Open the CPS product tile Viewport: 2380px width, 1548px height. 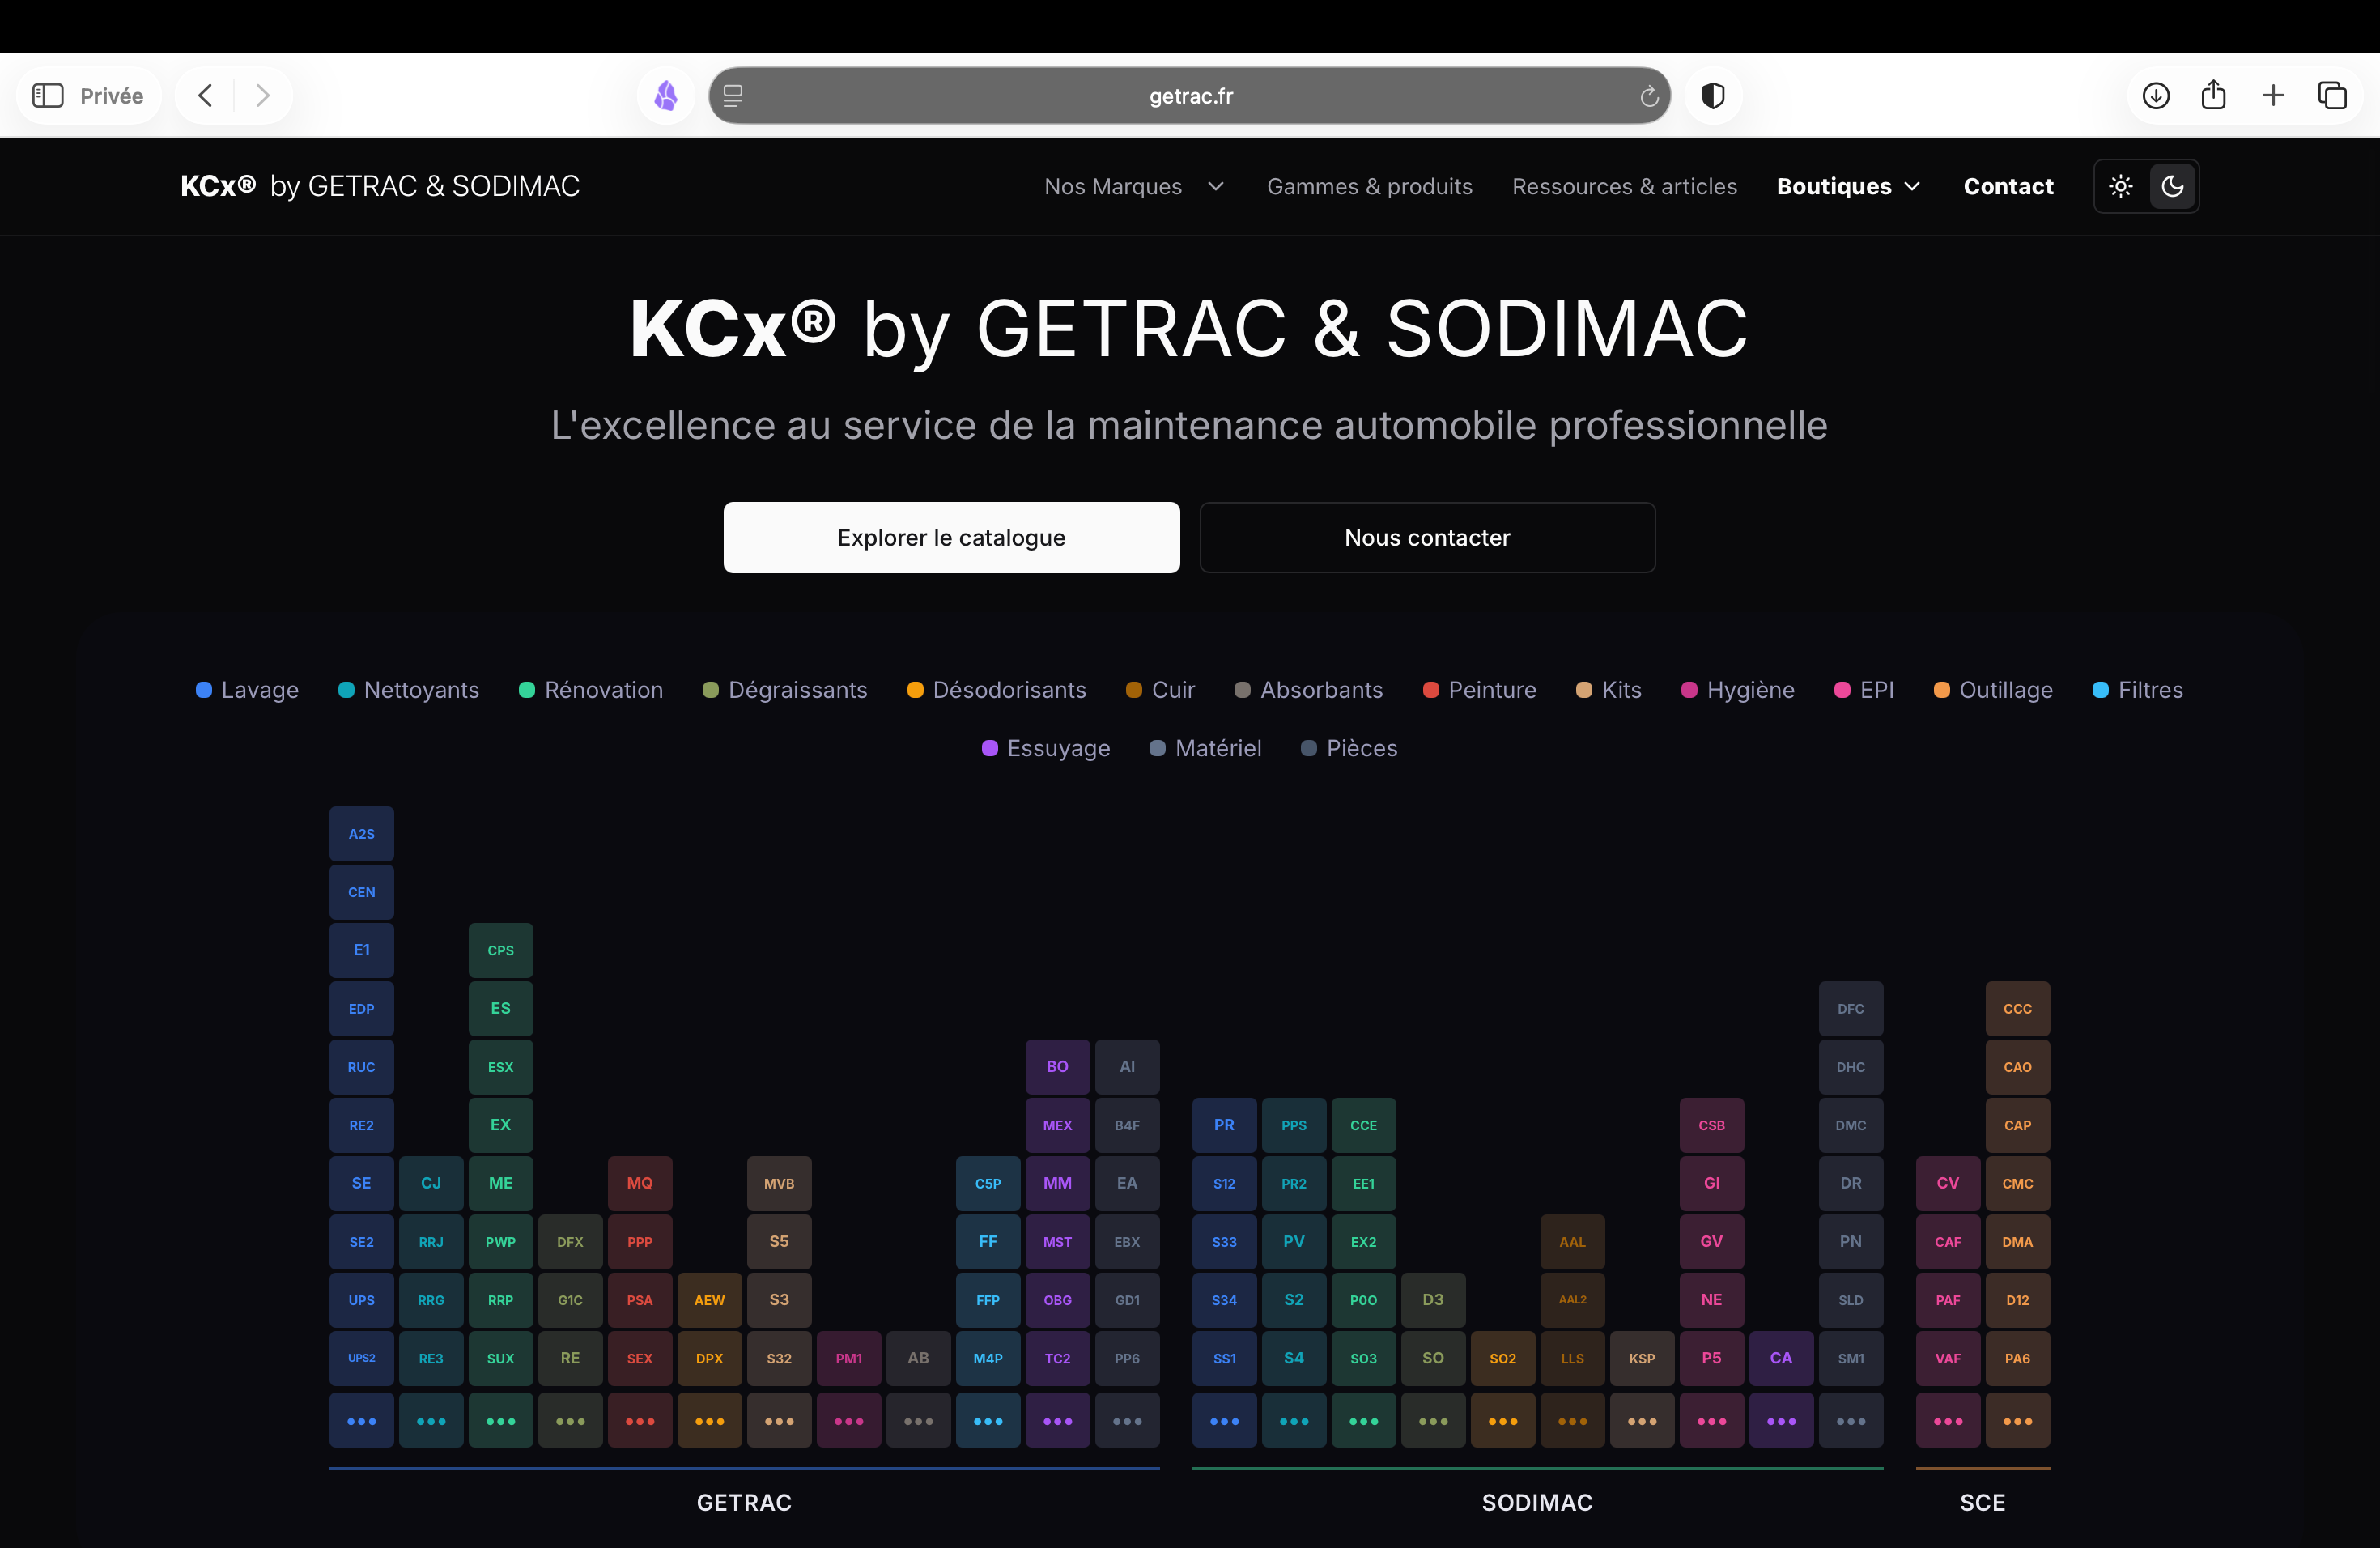tap(501, 950)
